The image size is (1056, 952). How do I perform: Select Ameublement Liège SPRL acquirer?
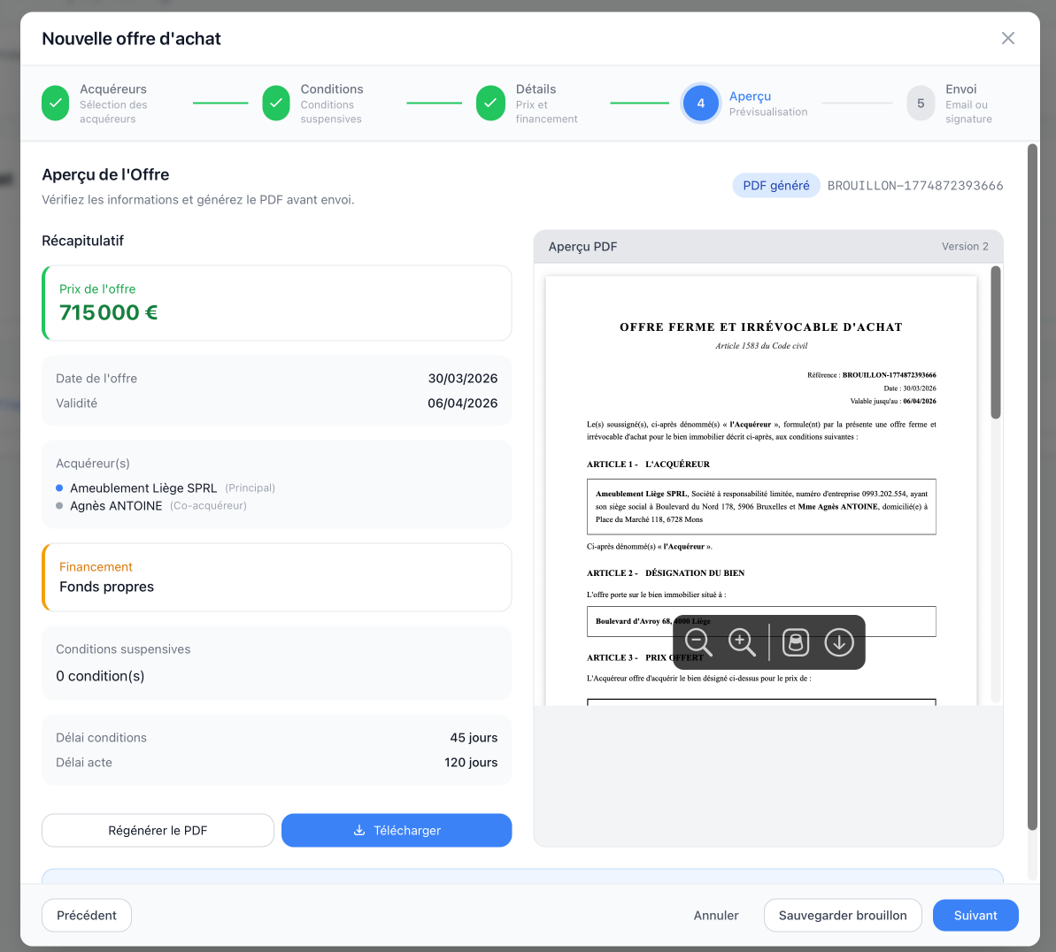143,488
